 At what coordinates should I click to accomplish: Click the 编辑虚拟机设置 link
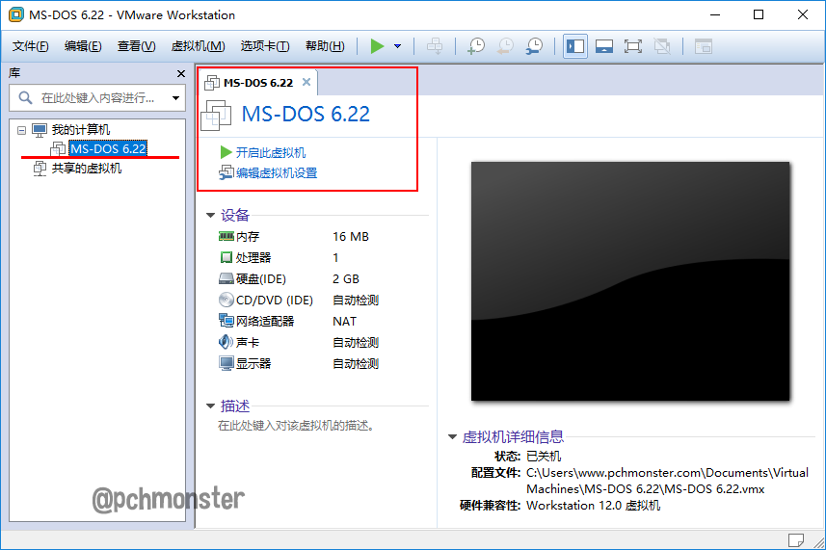tap(277, 173)
